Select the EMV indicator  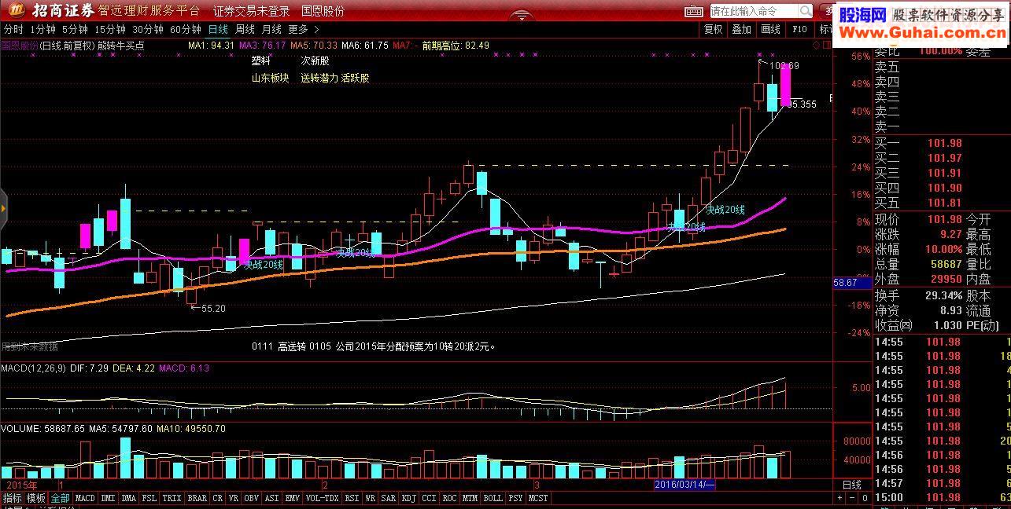point(293,498)
